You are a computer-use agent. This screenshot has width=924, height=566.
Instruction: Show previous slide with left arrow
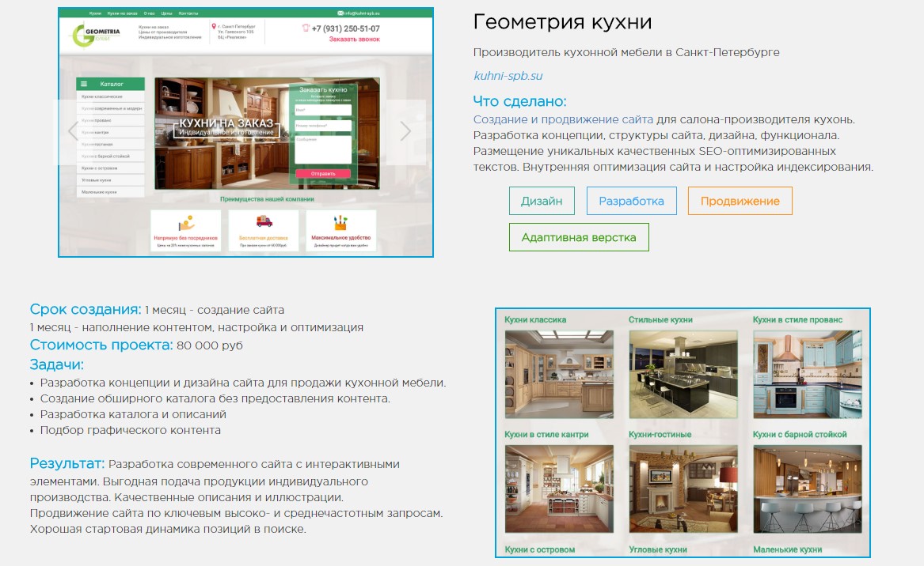[x=72, y=130]
